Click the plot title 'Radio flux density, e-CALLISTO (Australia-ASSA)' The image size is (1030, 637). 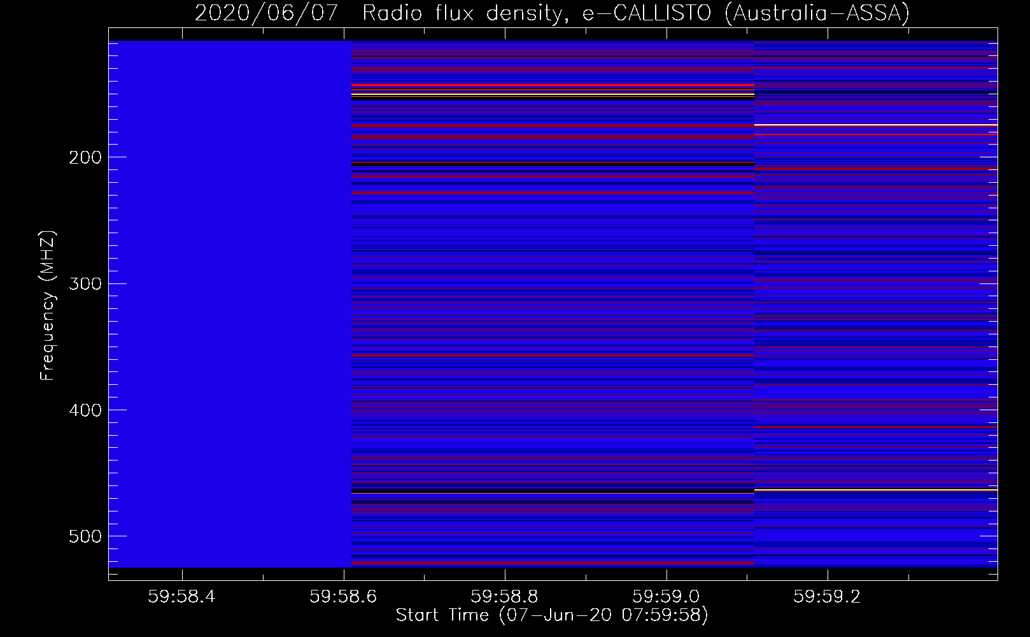coord(636,13)
